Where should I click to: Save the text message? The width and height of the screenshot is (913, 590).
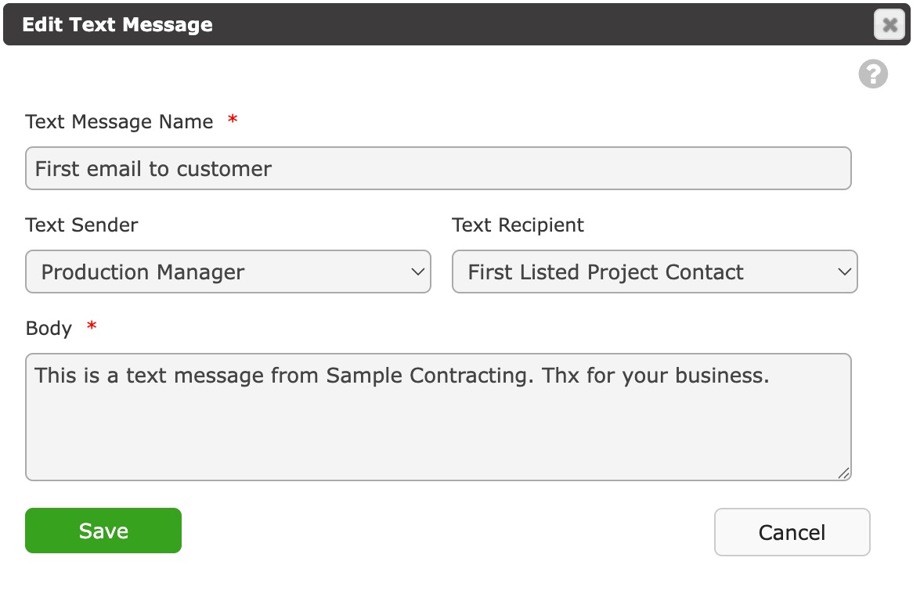point(103,531)
